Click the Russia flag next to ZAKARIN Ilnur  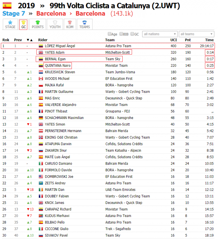(41, 151)
